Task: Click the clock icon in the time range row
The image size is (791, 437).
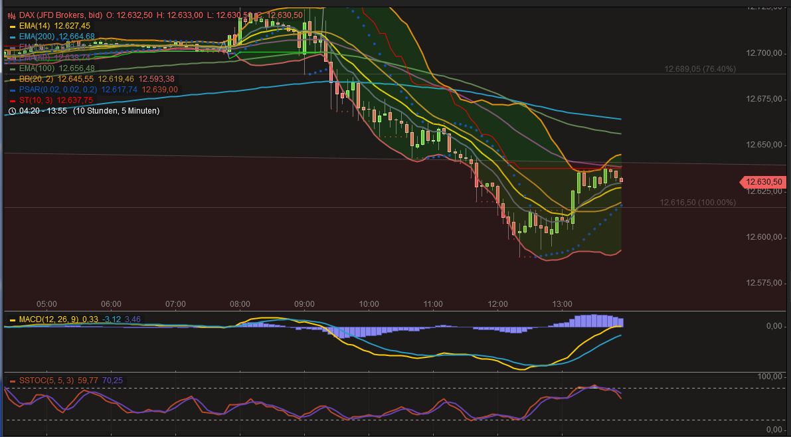Action: tap(10, 112)
